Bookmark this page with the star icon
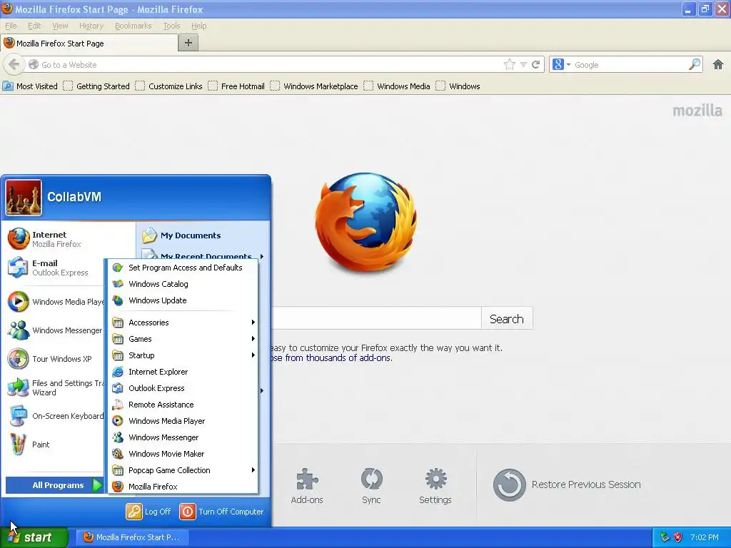731x548 pixels. click(x=510, y=64)
